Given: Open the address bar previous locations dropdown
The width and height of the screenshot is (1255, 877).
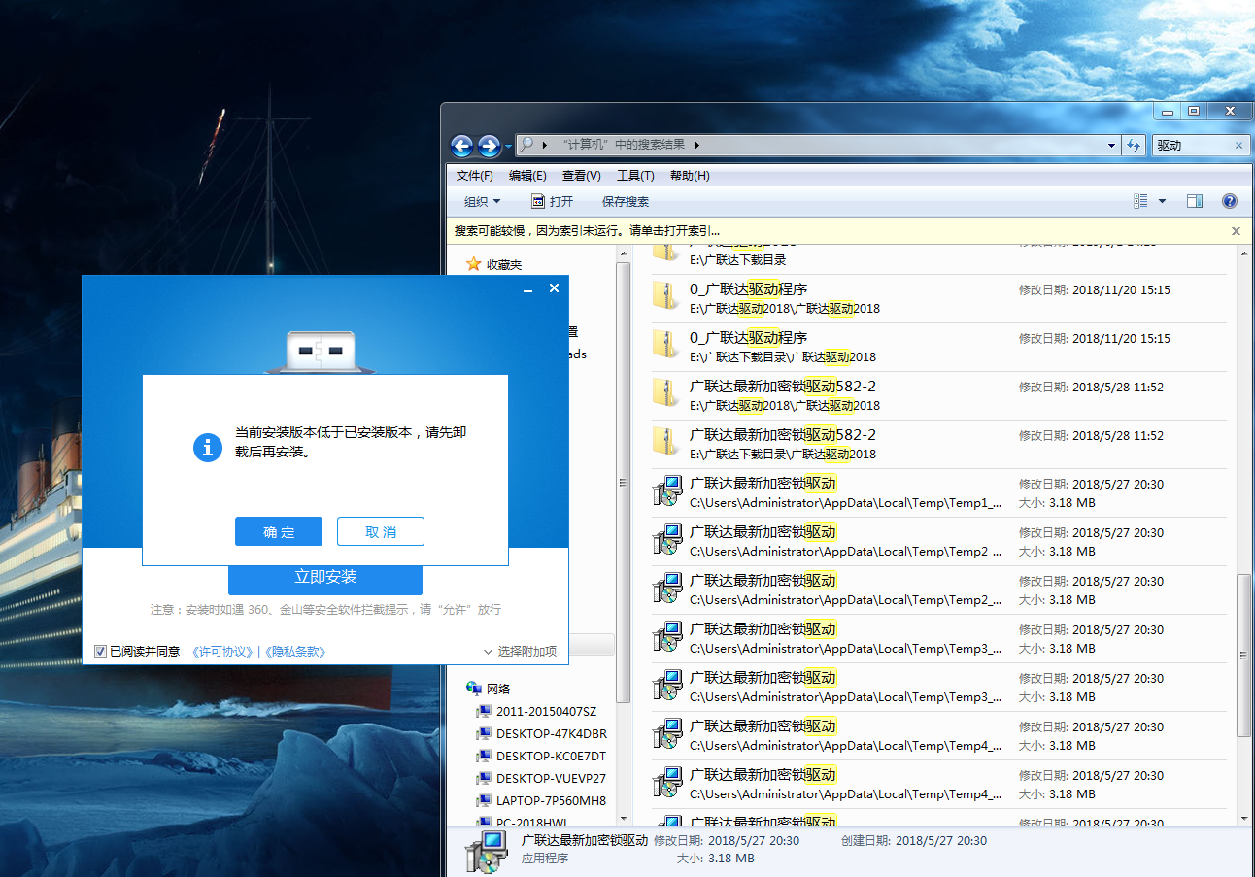Looking at the screenshot, I should pos(1112,146).
